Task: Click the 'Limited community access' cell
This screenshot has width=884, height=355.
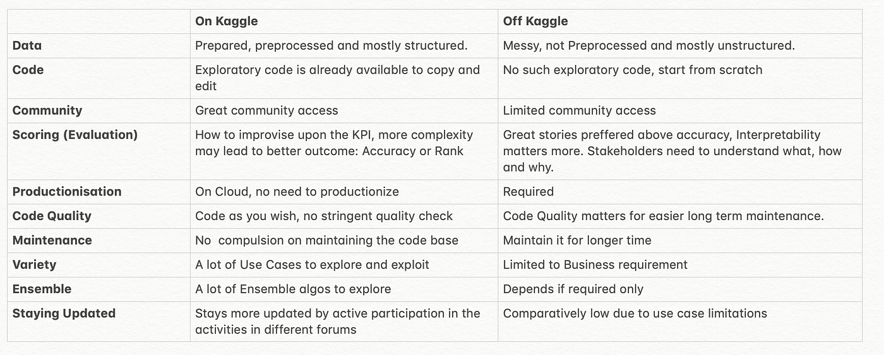Action: (x=580, y=110)
